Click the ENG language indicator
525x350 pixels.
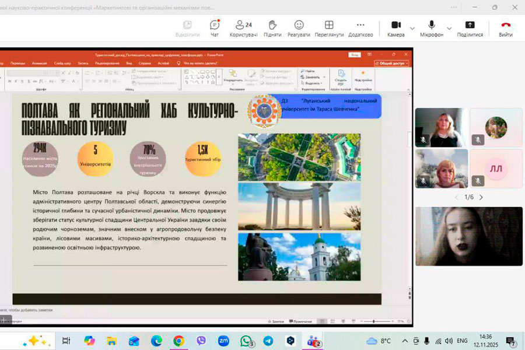(462, 341)
